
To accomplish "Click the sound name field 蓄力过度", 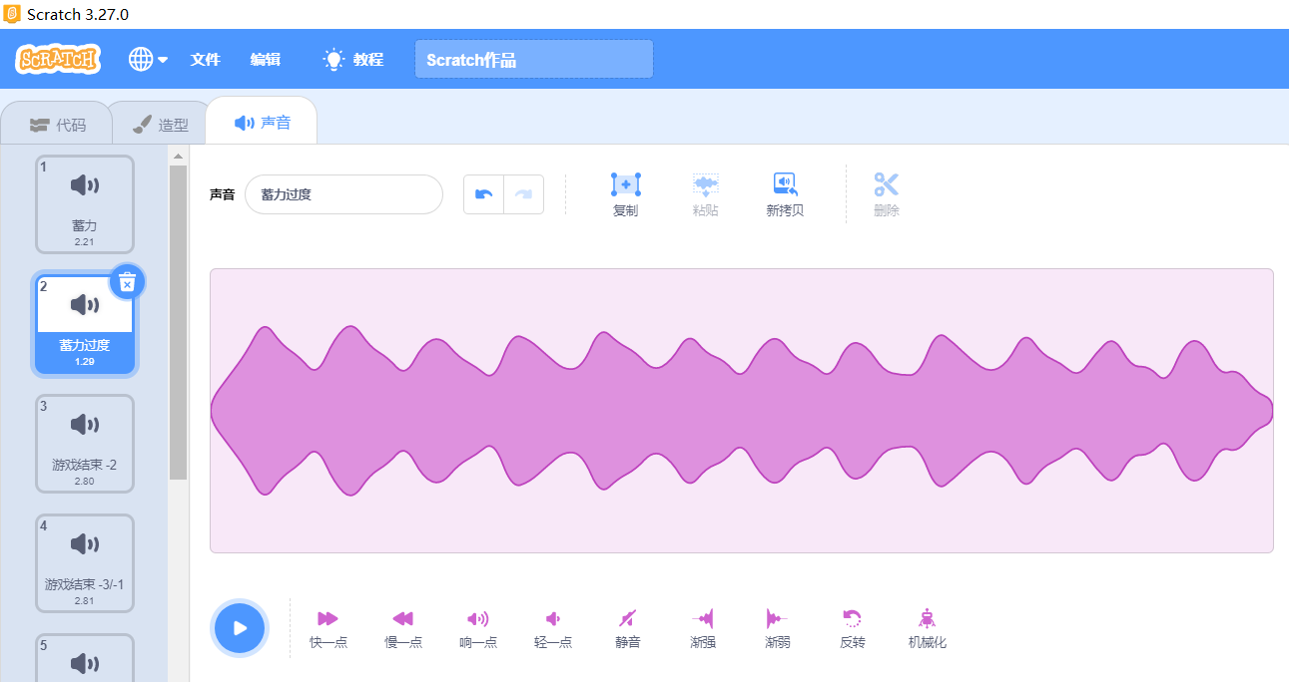I will point(343,194).
